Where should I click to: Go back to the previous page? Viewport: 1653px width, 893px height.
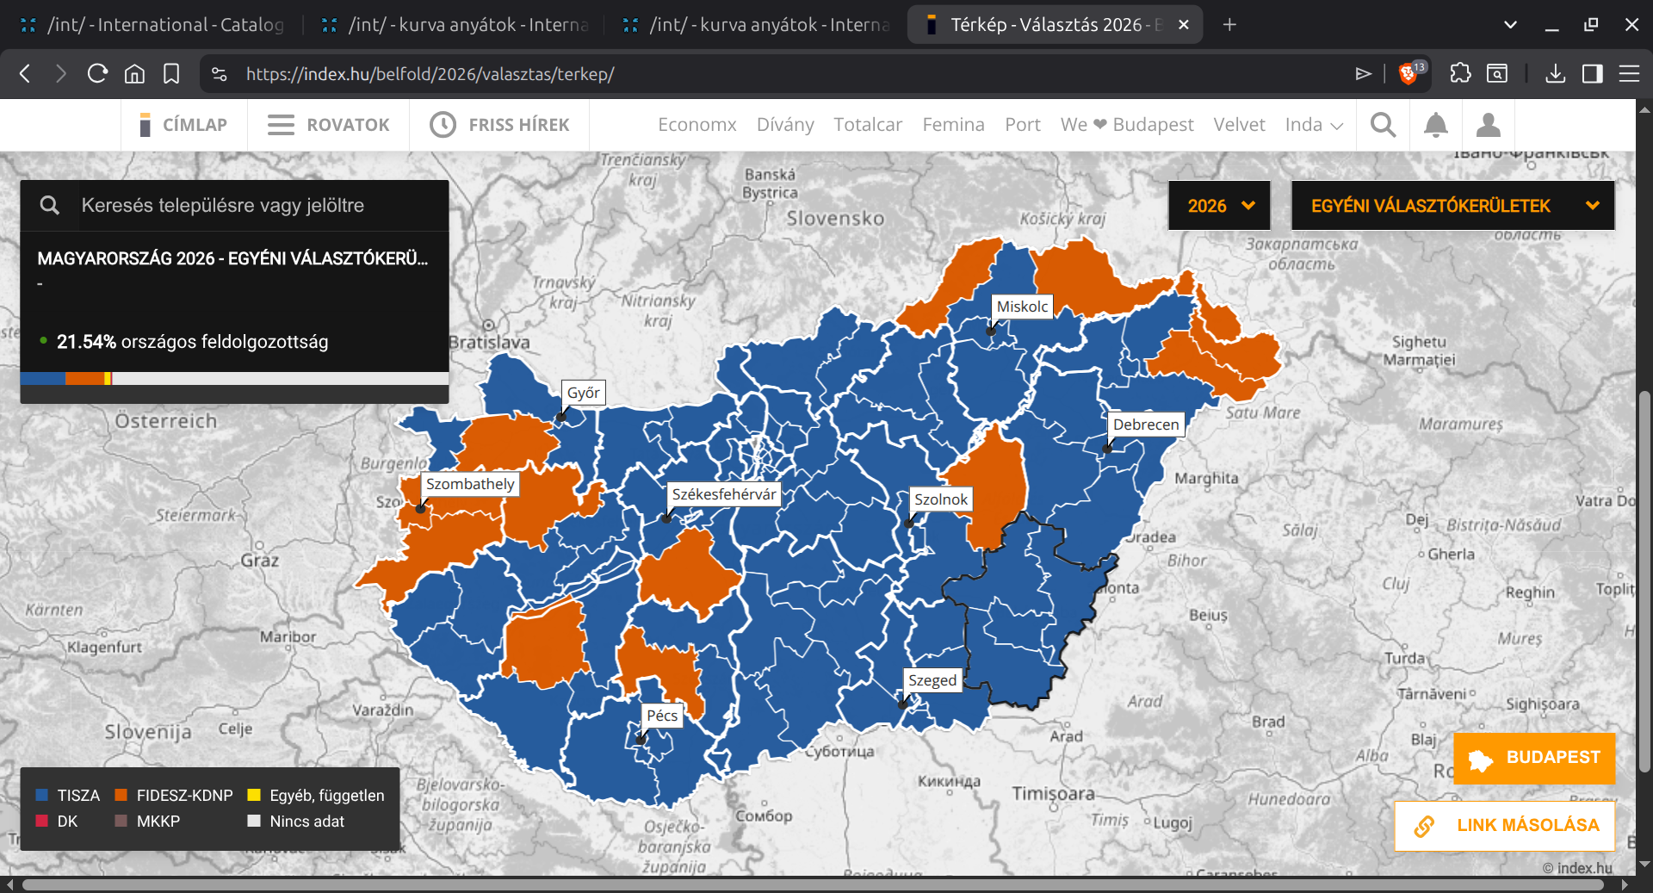click(x=25, y=74)
